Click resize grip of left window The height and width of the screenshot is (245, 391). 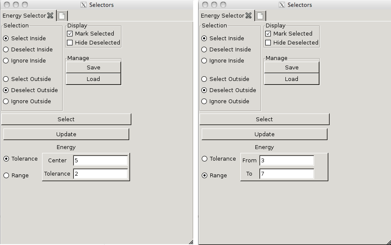191,242
